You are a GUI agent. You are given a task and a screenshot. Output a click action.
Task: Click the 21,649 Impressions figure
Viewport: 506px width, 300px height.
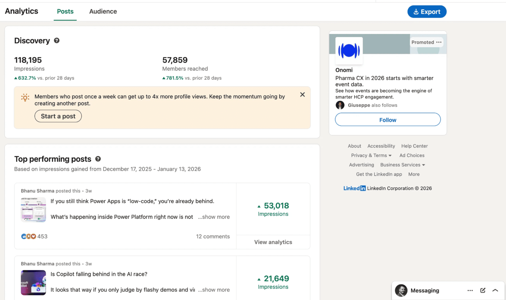click(273, 282)
